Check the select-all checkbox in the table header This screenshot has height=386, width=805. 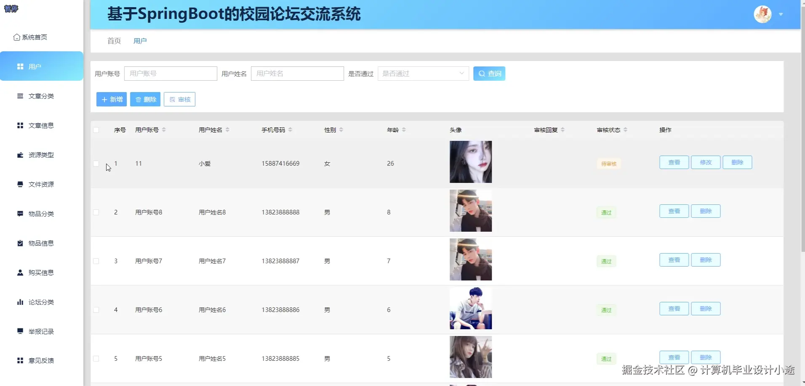tap(96, 130)
